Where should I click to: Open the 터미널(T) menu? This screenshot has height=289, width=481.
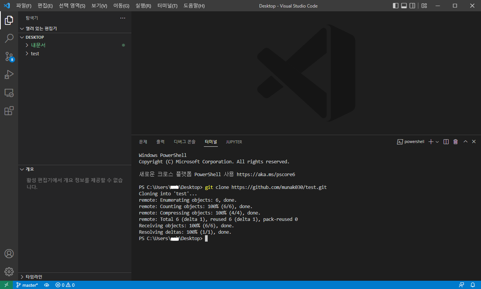coord(167,6)
